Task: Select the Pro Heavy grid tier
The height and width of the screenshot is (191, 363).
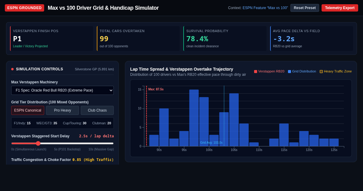Action: (62, 110)
